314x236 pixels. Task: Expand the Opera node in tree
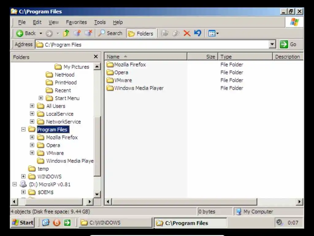tap(32, 145)
